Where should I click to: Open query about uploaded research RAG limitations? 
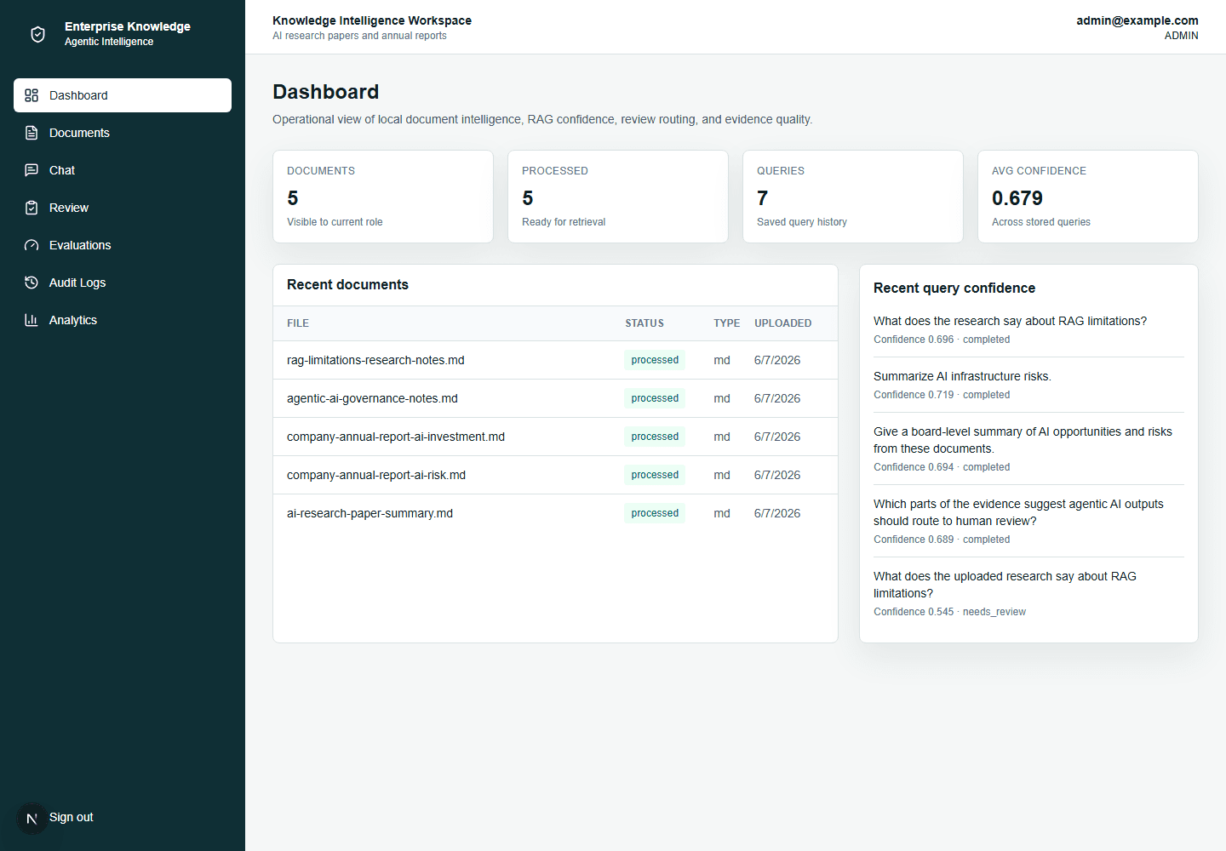pos(1005,585)
